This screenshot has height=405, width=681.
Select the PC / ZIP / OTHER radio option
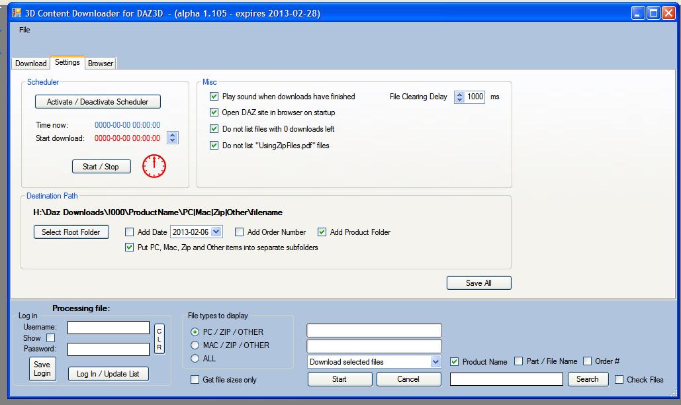pos(195,332)
